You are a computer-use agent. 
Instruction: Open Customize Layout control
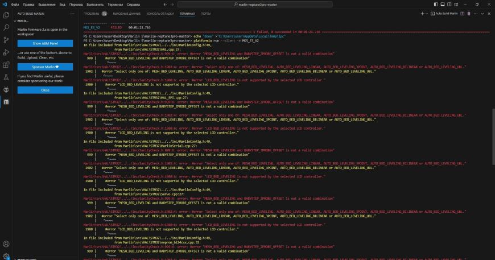click(x=456, y=5)
